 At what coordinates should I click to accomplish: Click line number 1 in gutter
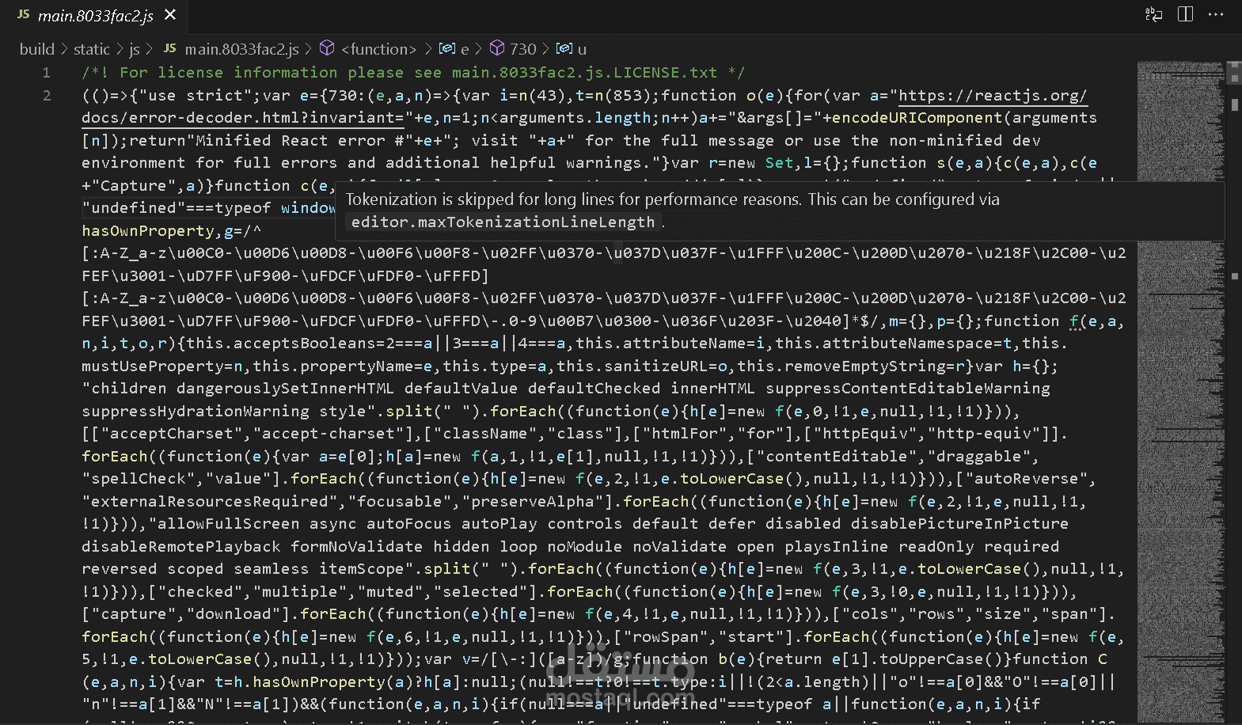coord(46,73)
